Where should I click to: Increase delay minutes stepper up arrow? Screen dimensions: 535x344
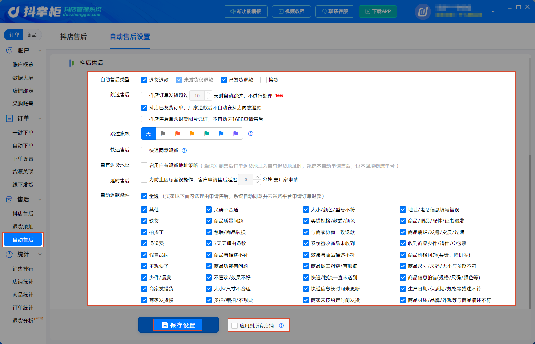pyautogui.click(x=257, y=177)
